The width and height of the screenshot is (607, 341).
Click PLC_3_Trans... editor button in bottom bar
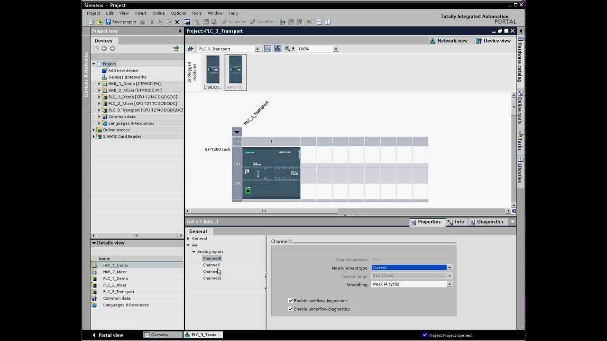202,335
